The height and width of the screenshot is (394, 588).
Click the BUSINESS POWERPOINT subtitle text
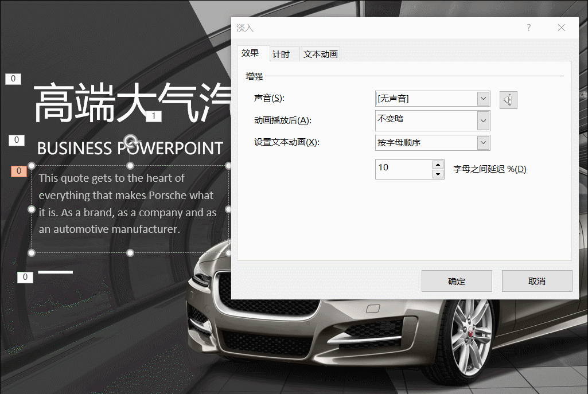tap(130, 149)
